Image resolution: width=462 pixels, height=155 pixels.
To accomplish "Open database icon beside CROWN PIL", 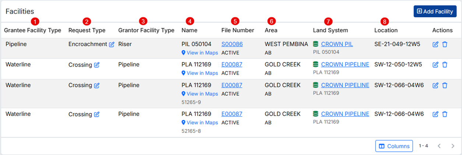I will (x=316, y=44).
